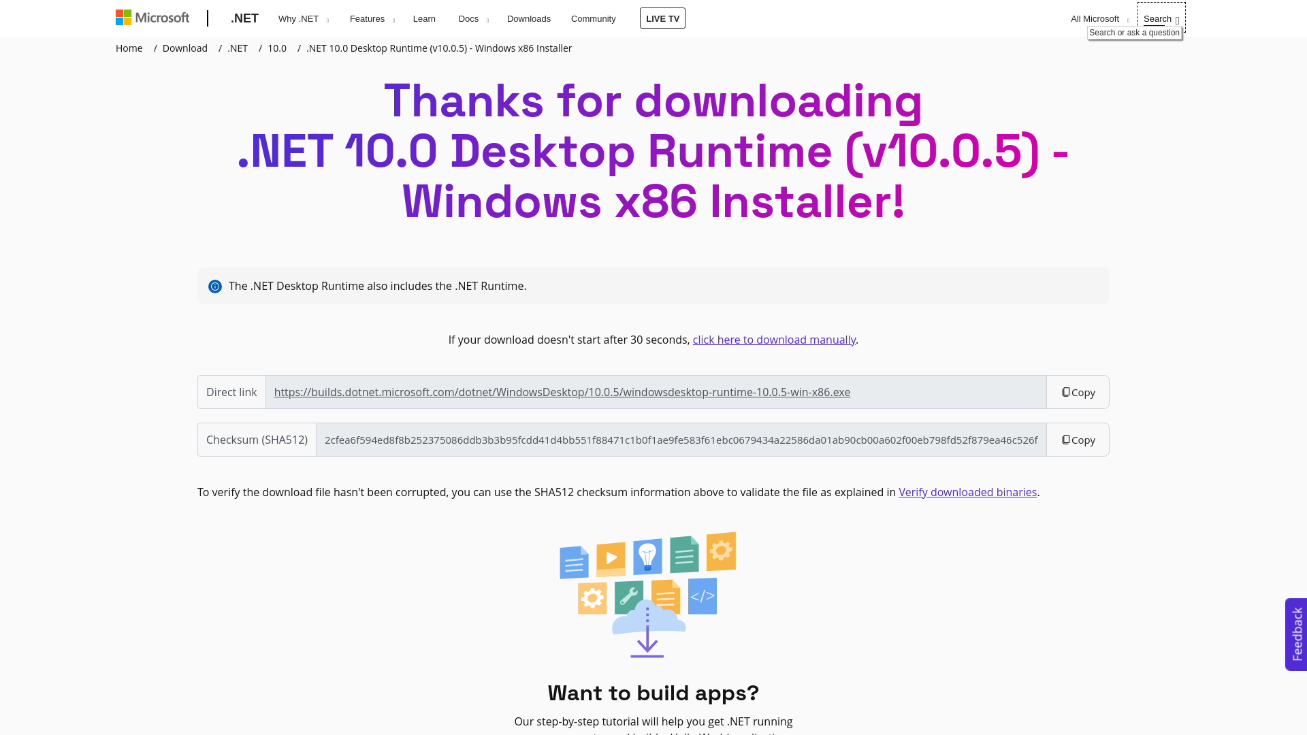Click the blue info icon in notice
The height and width of the screenshot is (735, 1307).
tap(215, 287)
